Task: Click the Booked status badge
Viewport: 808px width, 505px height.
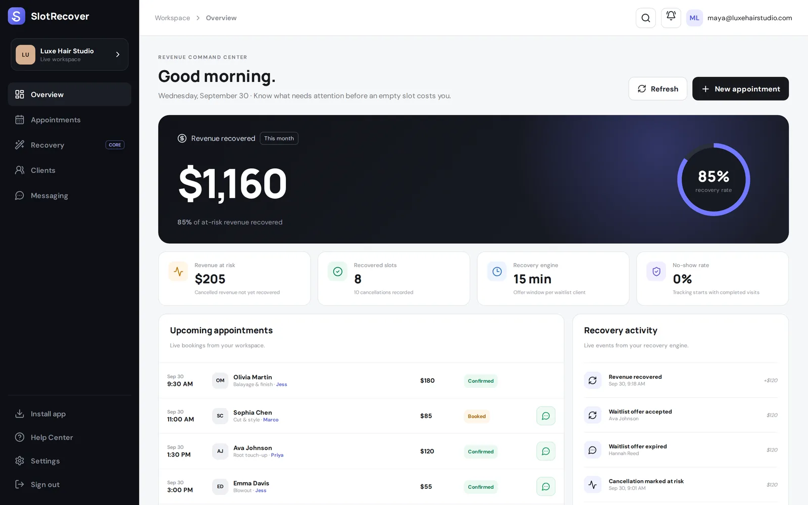Action: click(x=477, y=417)
